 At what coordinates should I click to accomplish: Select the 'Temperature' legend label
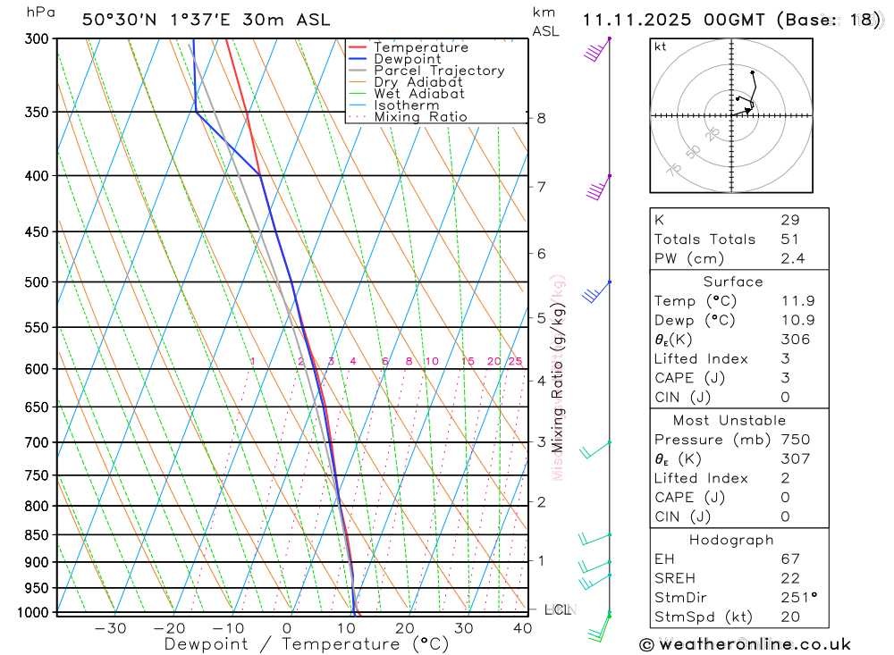coord(421,47)
